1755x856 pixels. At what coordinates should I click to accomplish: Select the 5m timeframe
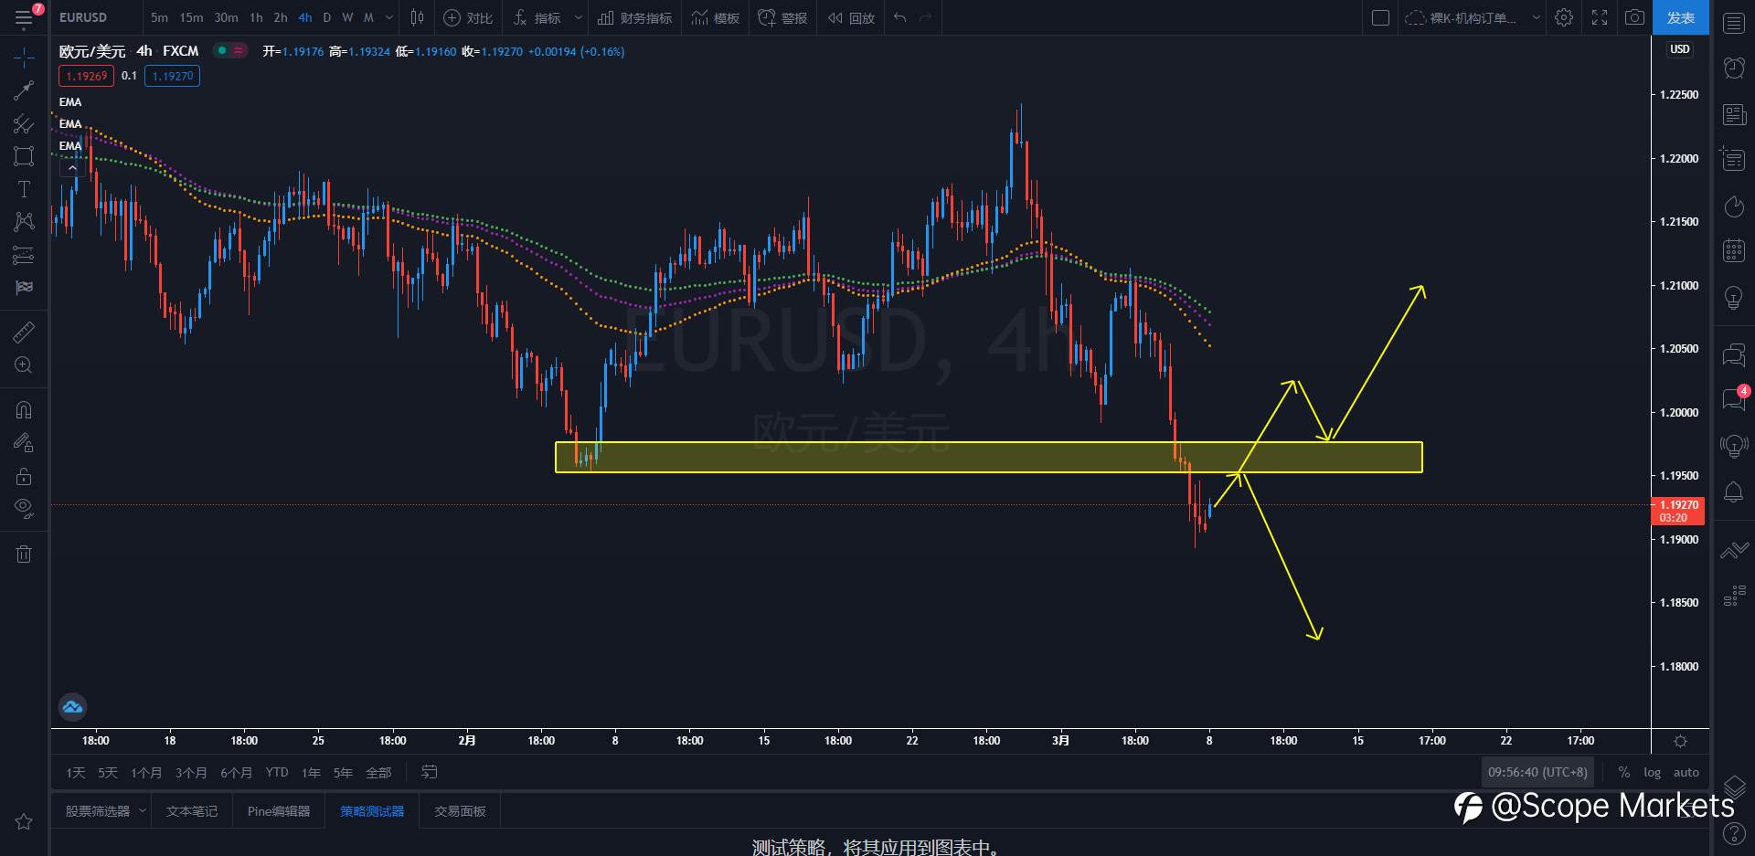(x=159, y=17)
